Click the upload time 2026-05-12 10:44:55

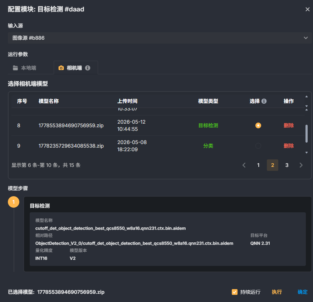point(131,125)
